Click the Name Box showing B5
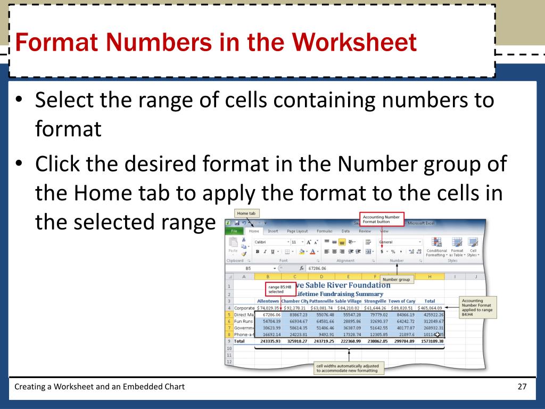 (248, 268)
